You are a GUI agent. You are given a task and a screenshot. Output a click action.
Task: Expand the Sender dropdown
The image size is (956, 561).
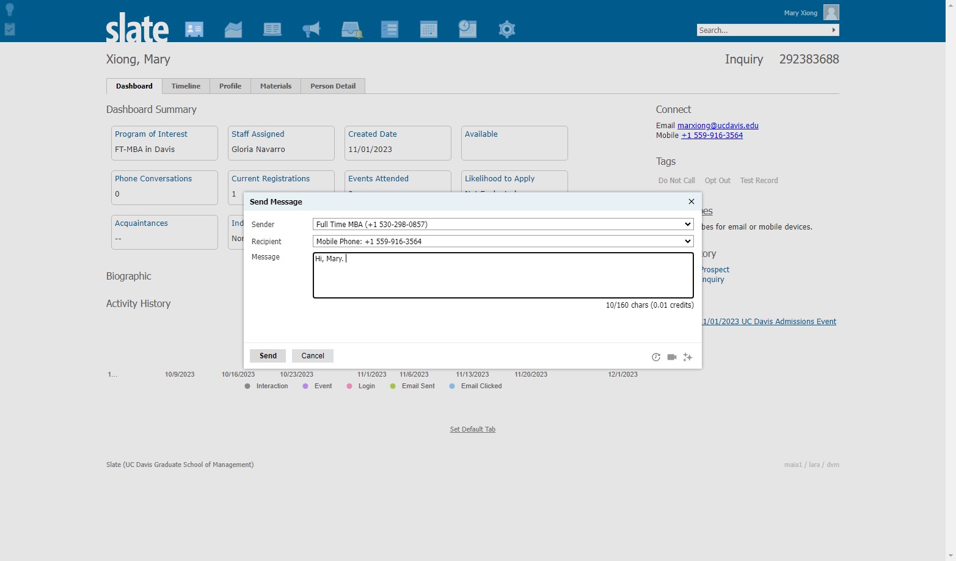point(503,224)
